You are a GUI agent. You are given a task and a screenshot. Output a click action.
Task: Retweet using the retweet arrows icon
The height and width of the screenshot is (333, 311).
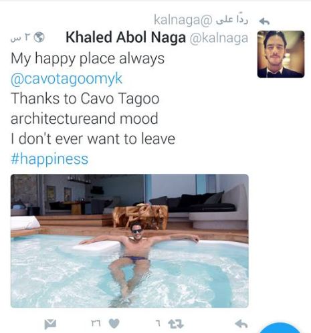(x=176, y=324)
